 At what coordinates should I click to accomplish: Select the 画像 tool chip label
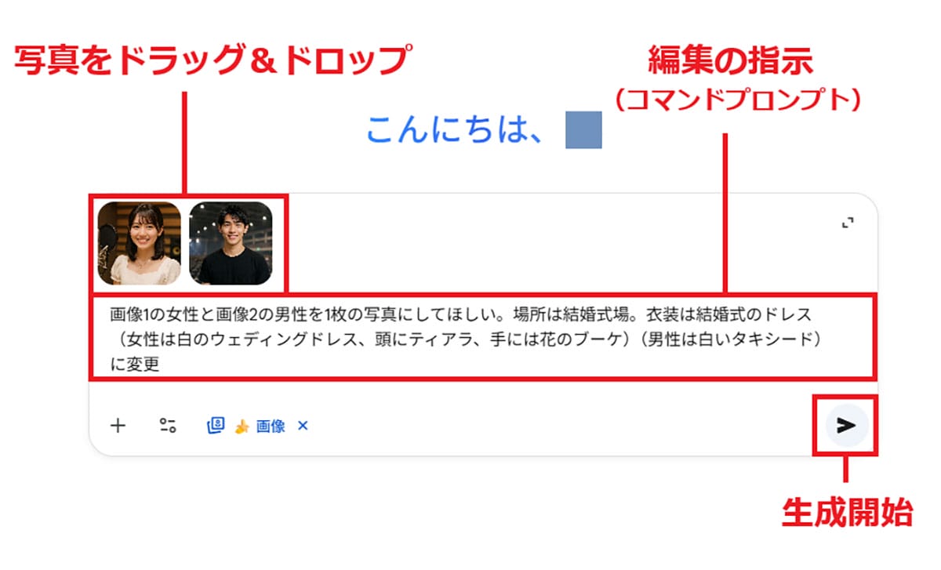click(271, 427)
